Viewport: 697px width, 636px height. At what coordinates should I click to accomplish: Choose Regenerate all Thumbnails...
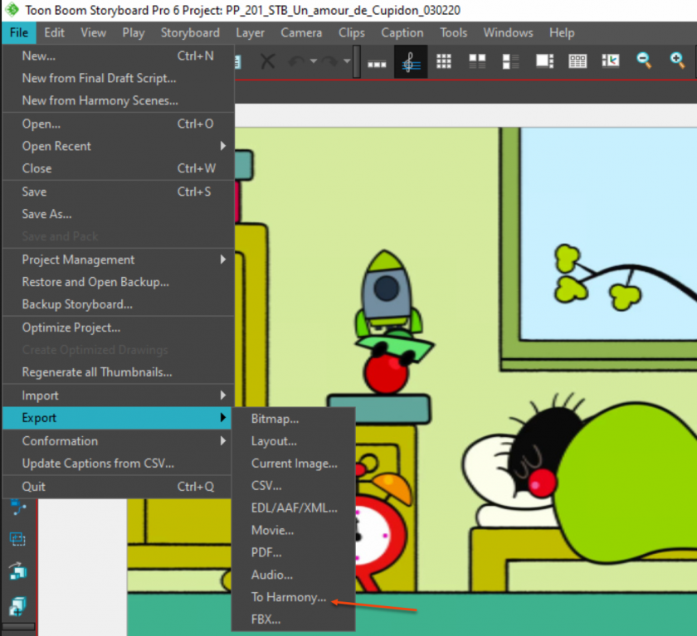(x=118, y=372)
